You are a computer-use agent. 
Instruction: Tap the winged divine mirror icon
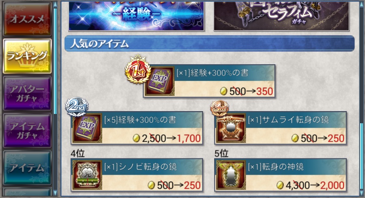(x=231, y=175)
